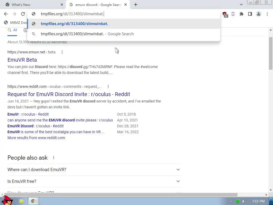Select the emuvr discord Google Search tab
This screenshot has width=273, height=205.
tap(98, 5)
